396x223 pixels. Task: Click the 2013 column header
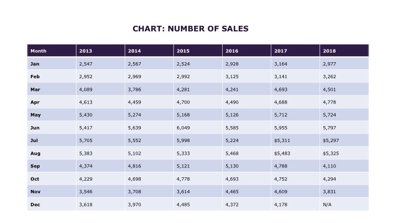point(86,51)
